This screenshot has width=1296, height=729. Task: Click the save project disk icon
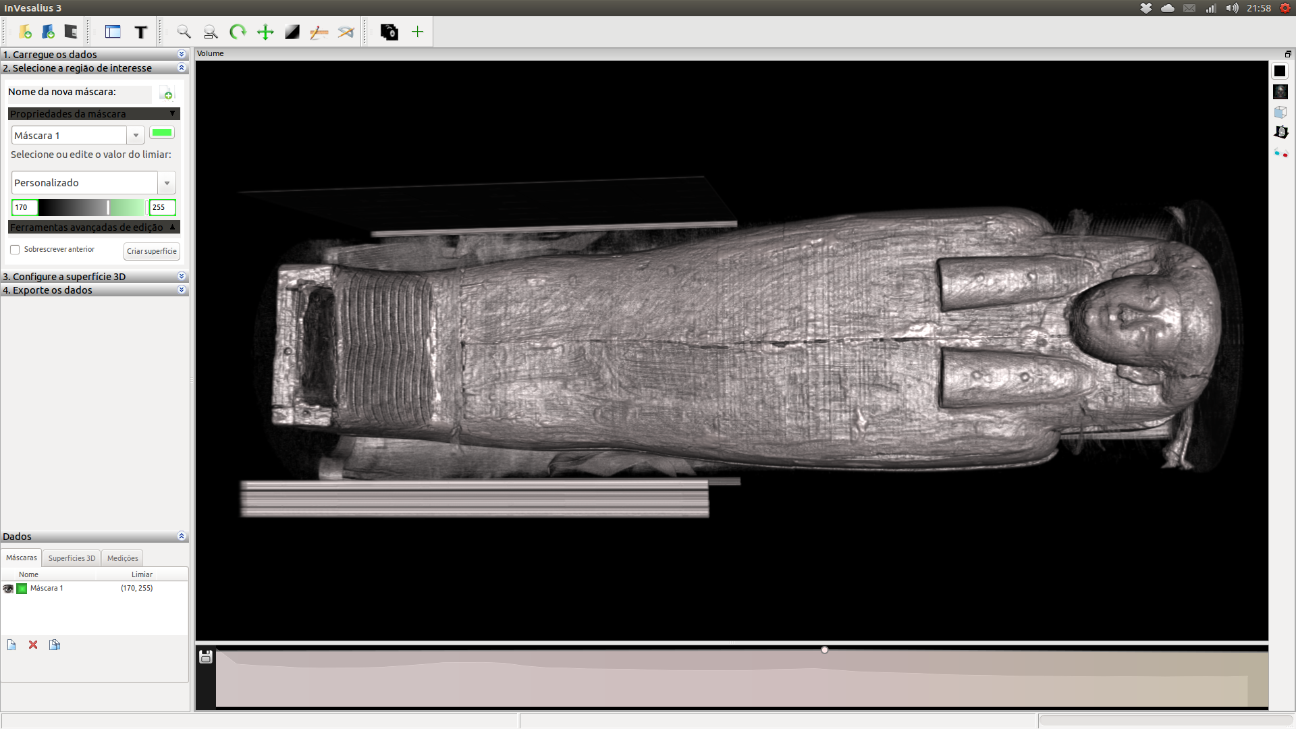[x=71, y=32]
